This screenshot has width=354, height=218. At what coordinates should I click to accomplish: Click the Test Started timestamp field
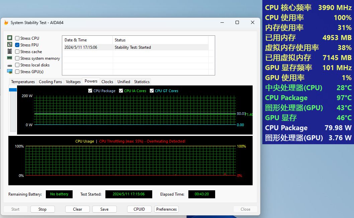(129, 194)
